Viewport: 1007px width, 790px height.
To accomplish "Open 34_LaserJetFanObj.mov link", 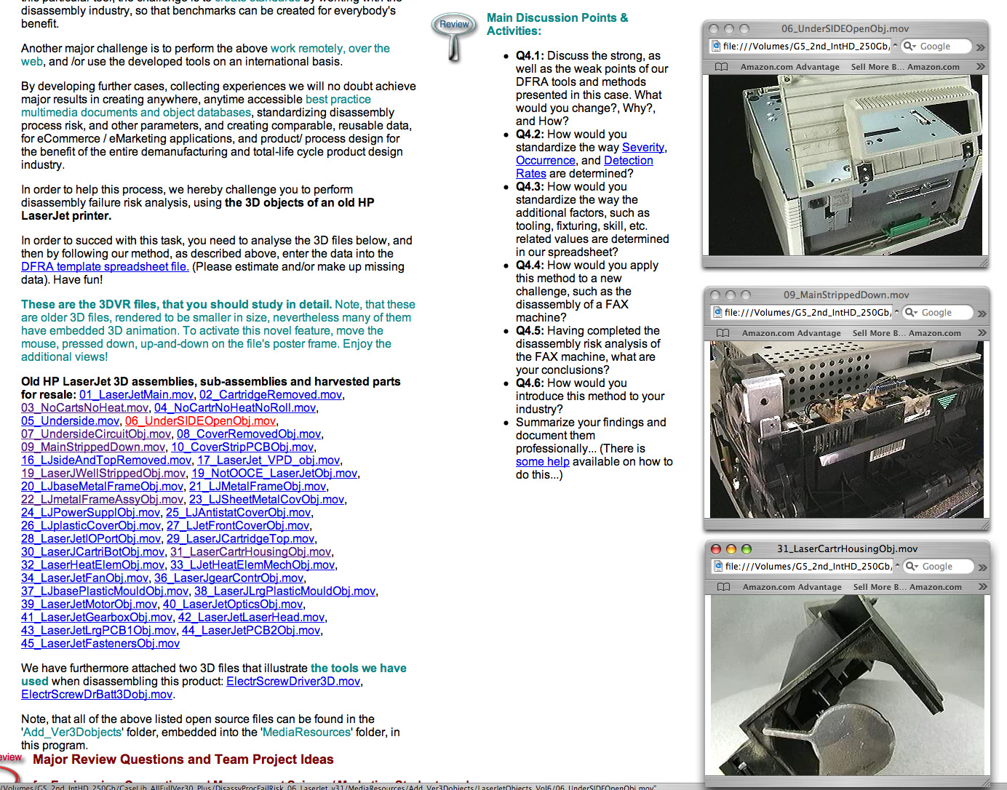I will pyautogui.click(x=84, y=578).
